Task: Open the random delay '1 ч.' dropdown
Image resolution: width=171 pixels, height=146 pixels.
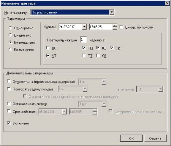Action: tap(104, 82)
